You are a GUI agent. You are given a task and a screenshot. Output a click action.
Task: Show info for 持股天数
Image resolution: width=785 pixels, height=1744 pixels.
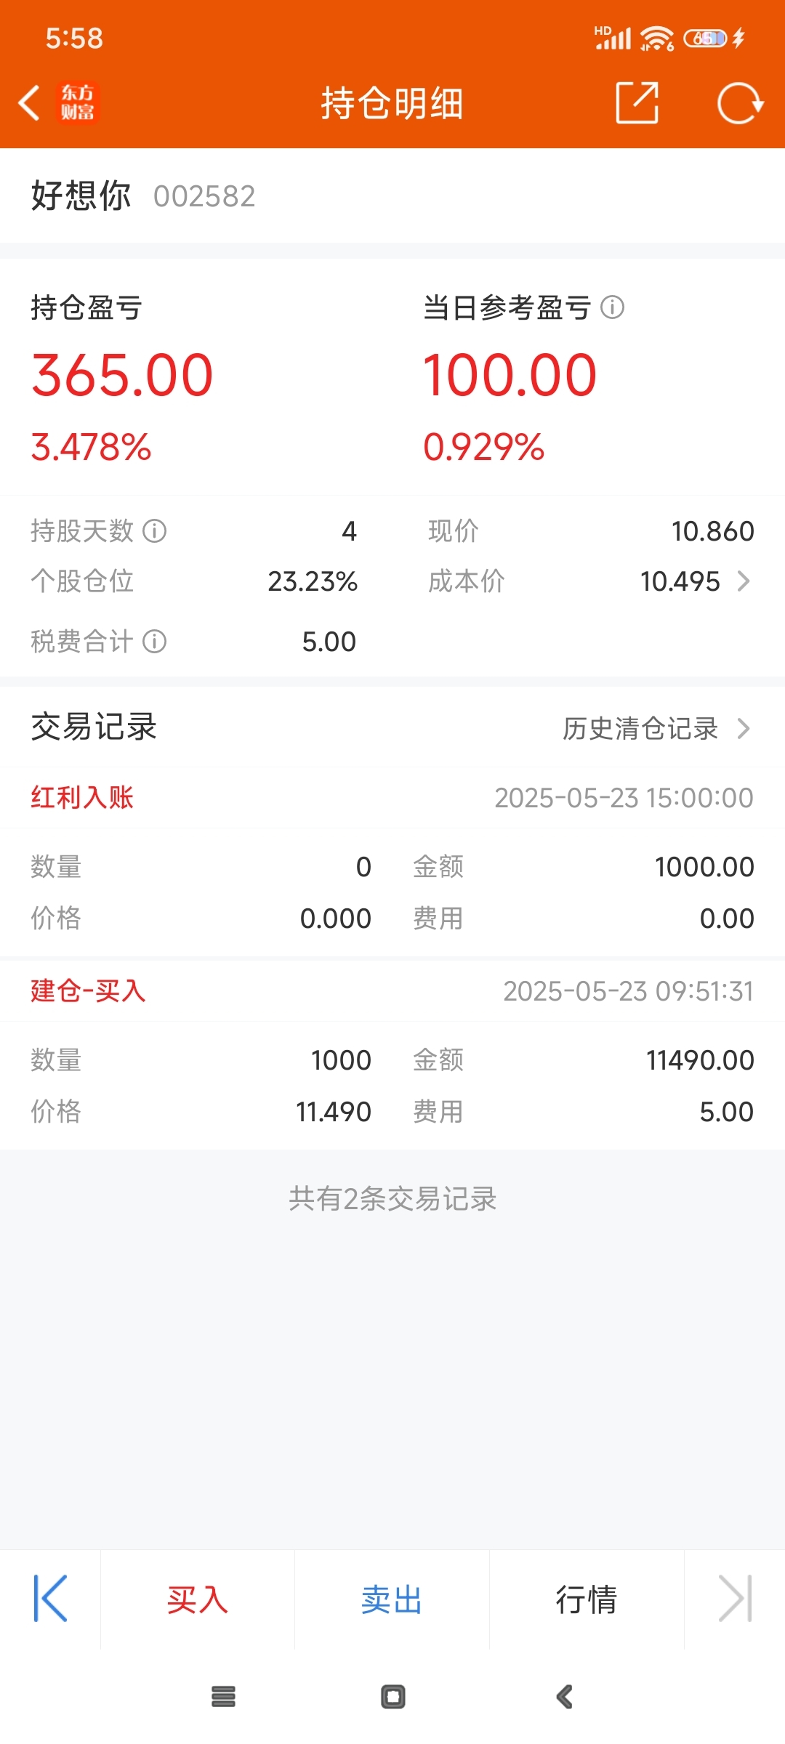pos(154,531)
